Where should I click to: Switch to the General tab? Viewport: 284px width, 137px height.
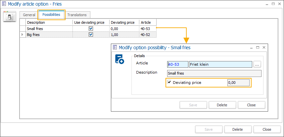pyautogui.click(x=29, y=15)
